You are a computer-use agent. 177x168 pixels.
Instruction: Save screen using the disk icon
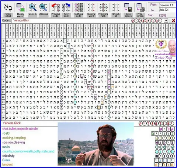128,7
